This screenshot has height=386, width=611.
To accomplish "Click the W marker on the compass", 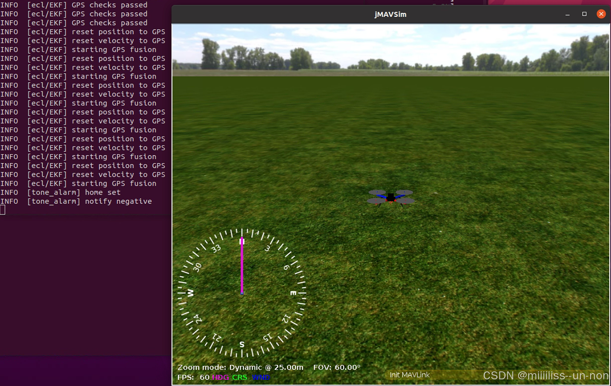I will click(190, 293).
